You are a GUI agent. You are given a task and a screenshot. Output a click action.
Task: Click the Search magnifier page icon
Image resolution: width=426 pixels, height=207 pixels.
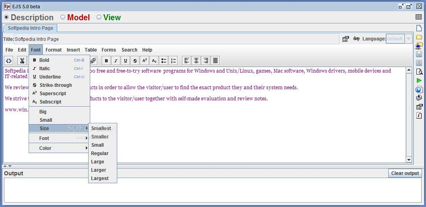419,71
